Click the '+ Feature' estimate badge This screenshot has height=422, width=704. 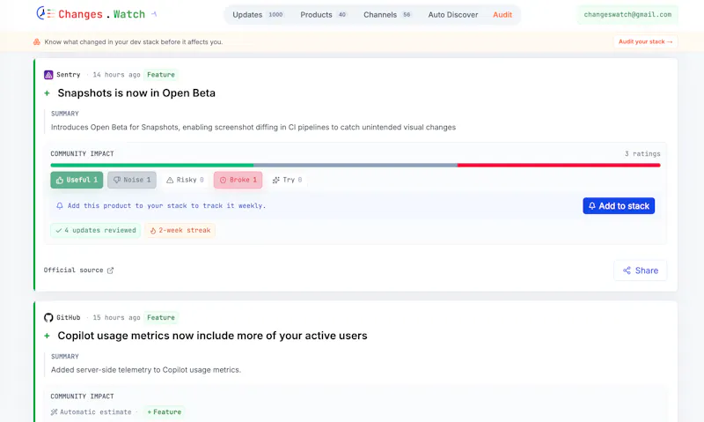click(x=165, y=411)
